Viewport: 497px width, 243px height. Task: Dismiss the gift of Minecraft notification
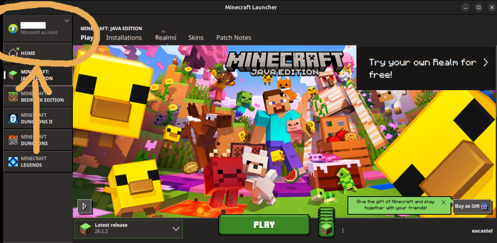click(x=444, y=202)
